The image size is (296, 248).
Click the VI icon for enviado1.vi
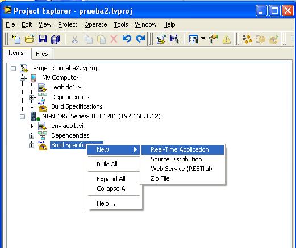tap(42, 126)
